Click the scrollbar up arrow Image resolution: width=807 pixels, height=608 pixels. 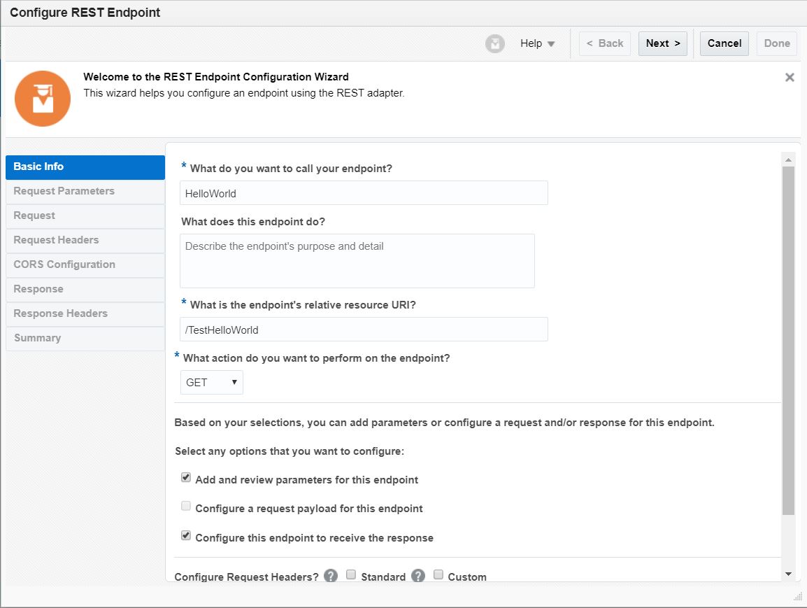788,160
